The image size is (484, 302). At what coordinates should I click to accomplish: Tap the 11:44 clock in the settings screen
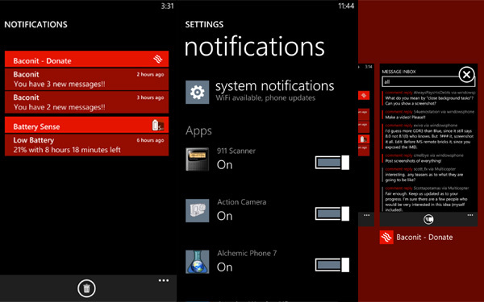coord(346,6)
